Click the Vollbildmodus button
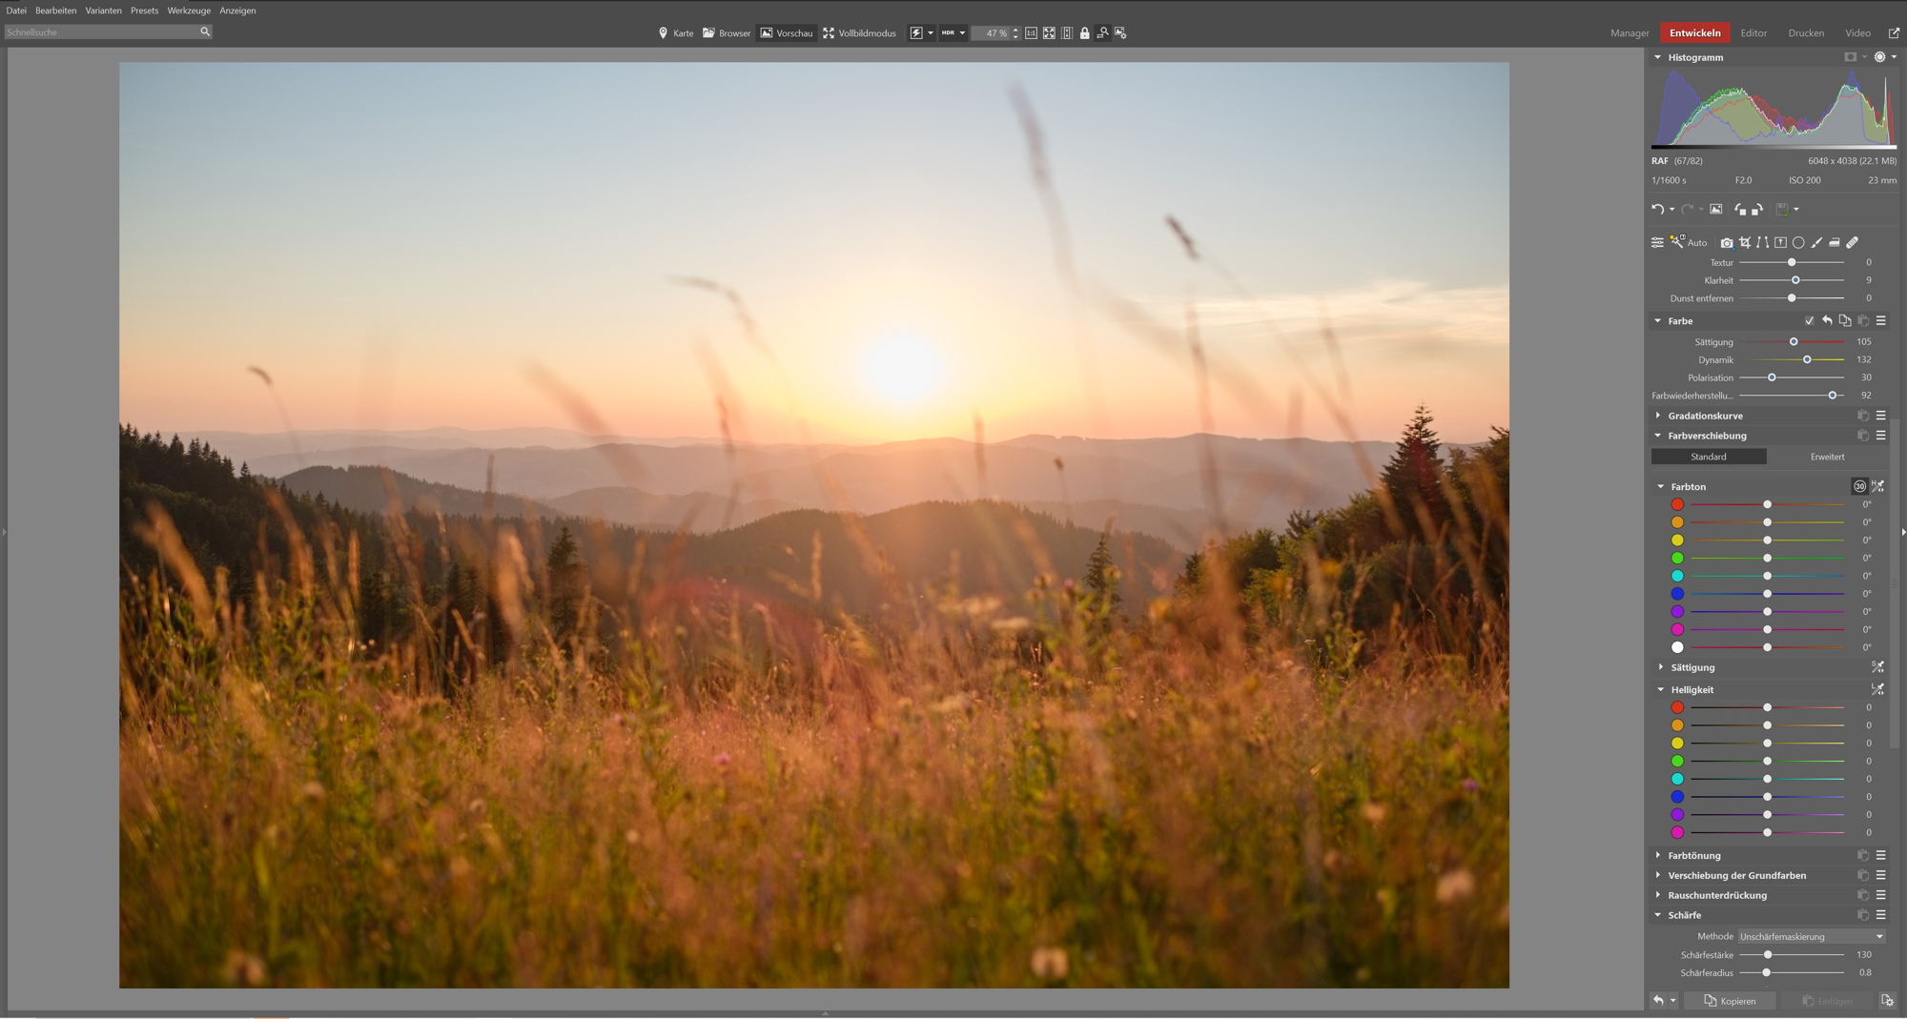This screenshot has height=1019, width=1907. 859,33
